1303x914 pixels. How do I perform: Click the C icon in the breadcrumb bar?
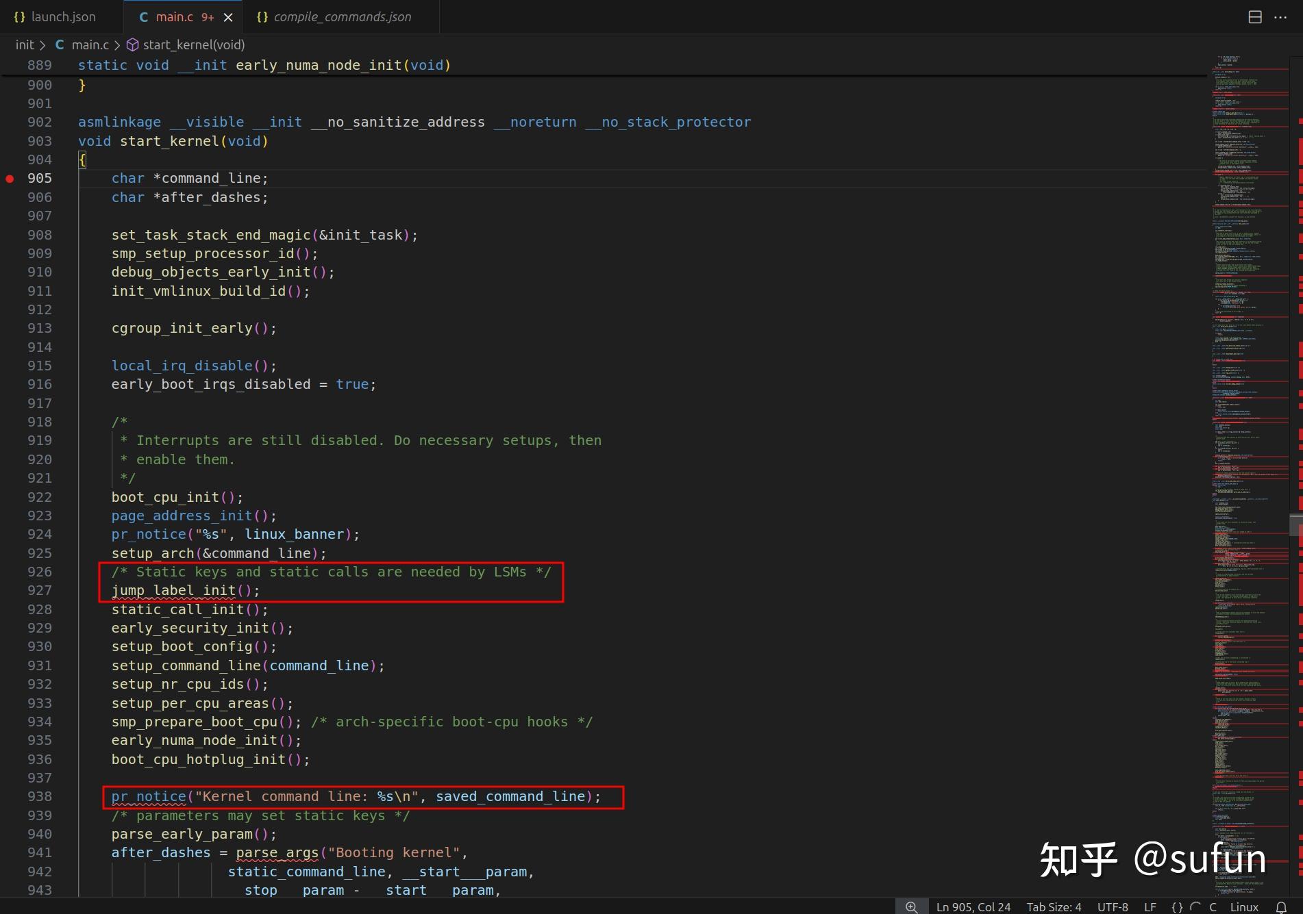point(60,45)
